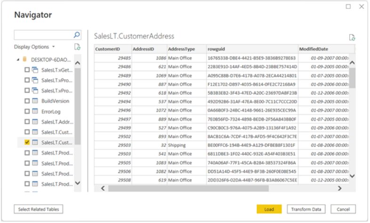Viewport: 370px width, 223px height.
Task: Select the ErrorLog tree label
Action: (x=51, y=111)
